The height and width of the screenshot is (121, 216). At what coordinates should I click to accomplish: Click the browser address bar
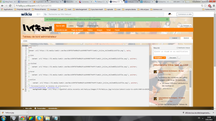click(107, 6)
